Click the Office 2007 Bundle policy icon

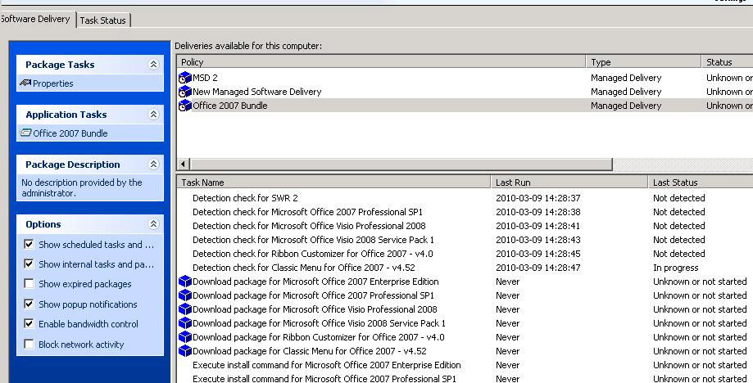(184, 106)
